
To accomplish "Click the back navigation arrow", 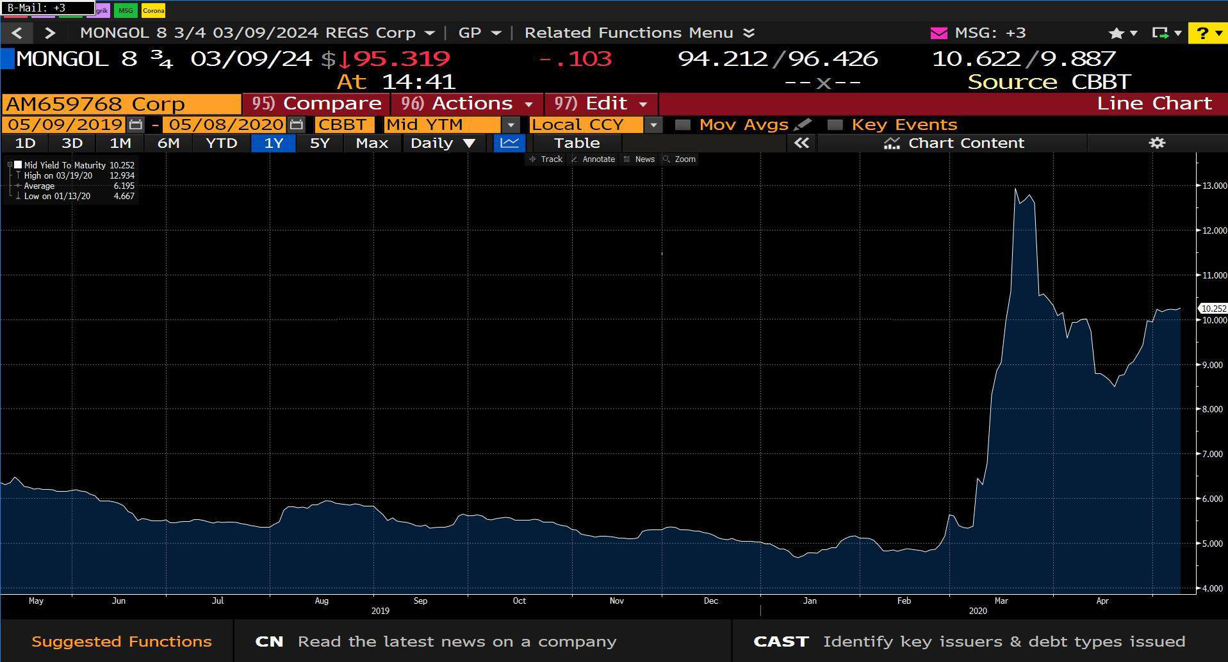I will (17, 33).
